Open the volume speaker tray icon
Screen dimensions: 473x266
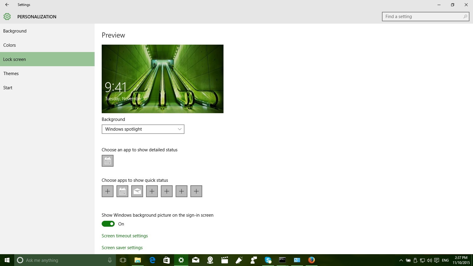(x=430, y=260)
